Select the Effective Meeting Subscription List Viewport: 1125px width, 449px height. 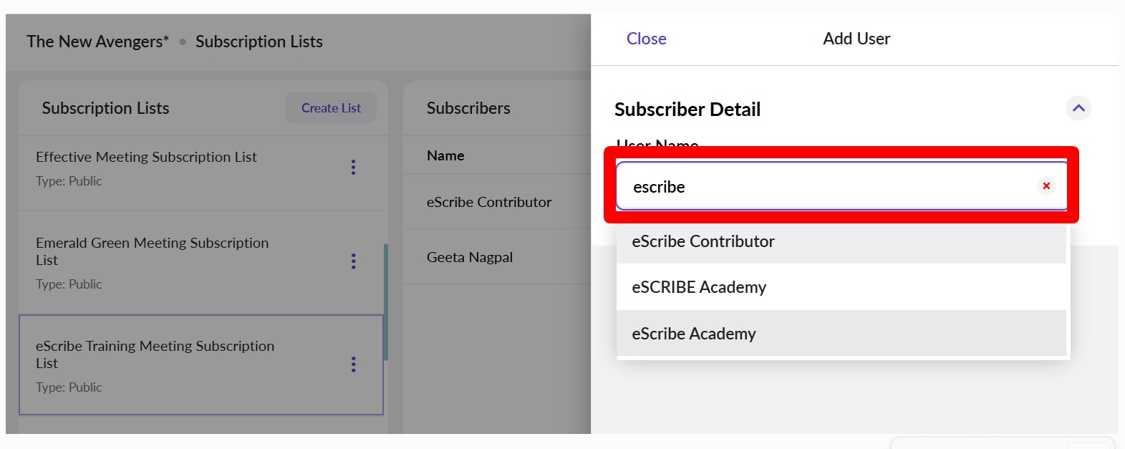(x=146, y=157)
